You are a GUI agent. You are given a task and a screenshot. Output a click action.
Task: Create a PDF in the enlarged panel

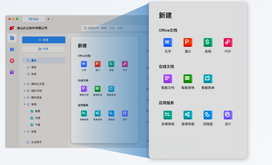pyautogui.click(x=228, y=42)
